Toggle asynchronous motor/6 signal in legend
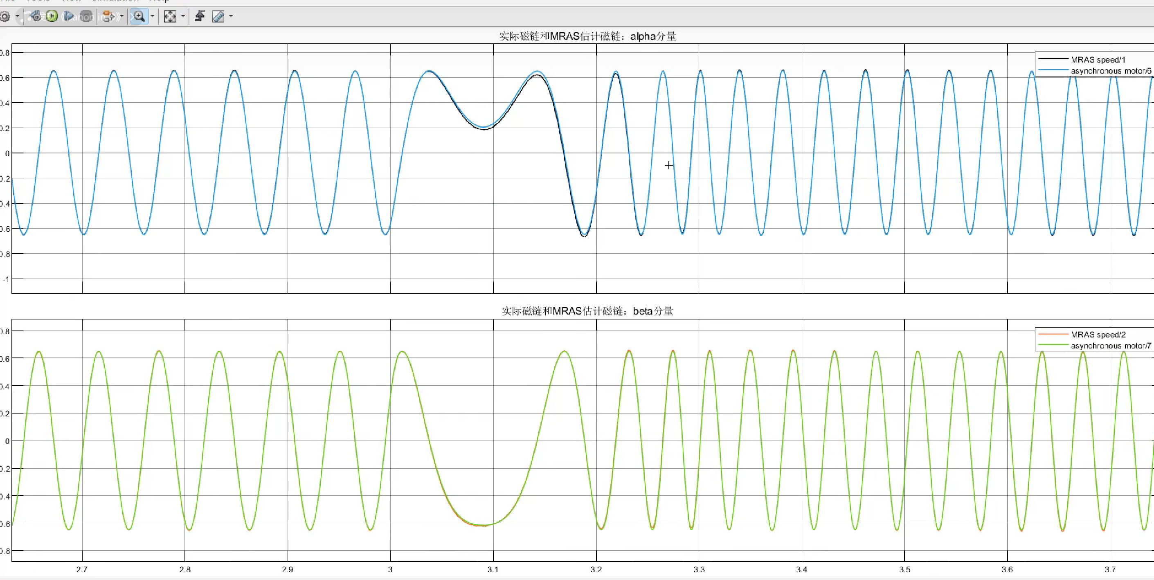The width and height of the screenshot is (1154, 580). point(1110,71)
